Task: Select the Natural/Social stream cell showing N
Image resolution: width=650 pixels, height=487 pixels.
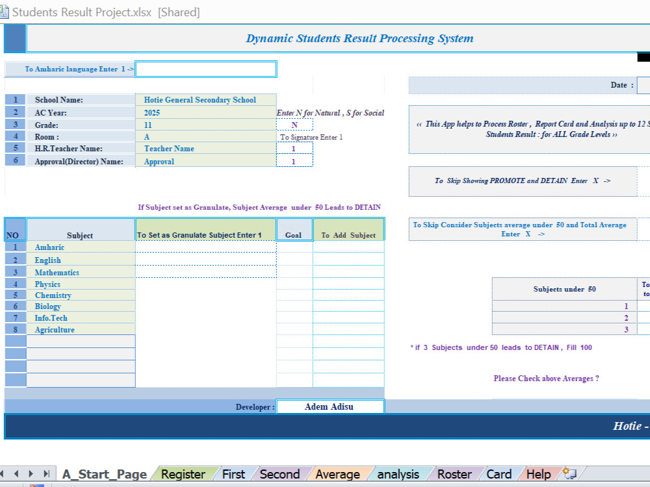Action: 294,125
